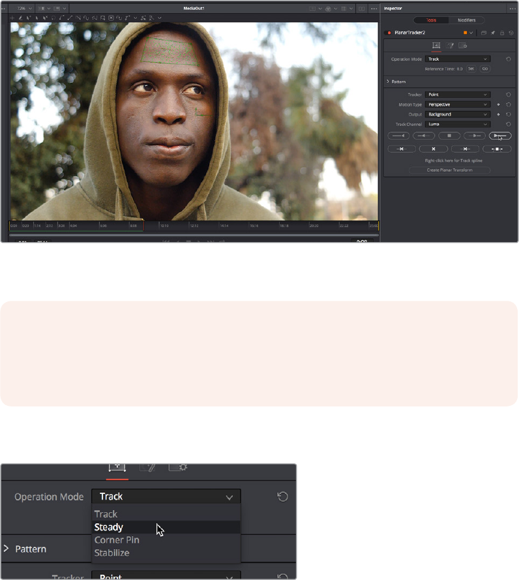Open the Controls tab icon in Inspector
519x580 pixels.
[436, 46]
